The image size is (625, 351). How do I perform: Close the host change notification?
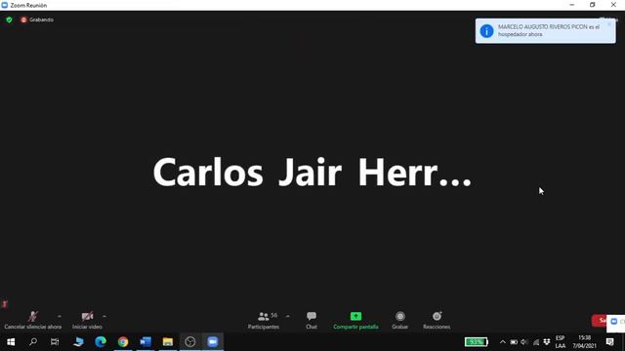(x=609, y=24)
